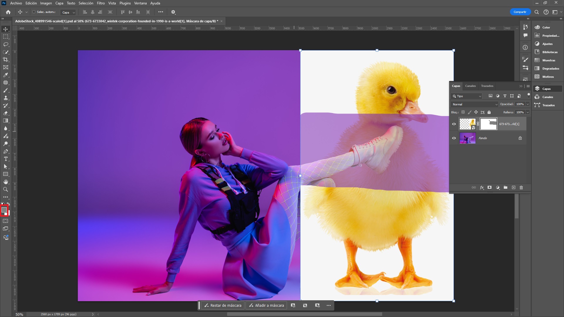The width and height of the screenshot is (564, 317).
Task: Select the Gradient tool
Action: (6, 121)
